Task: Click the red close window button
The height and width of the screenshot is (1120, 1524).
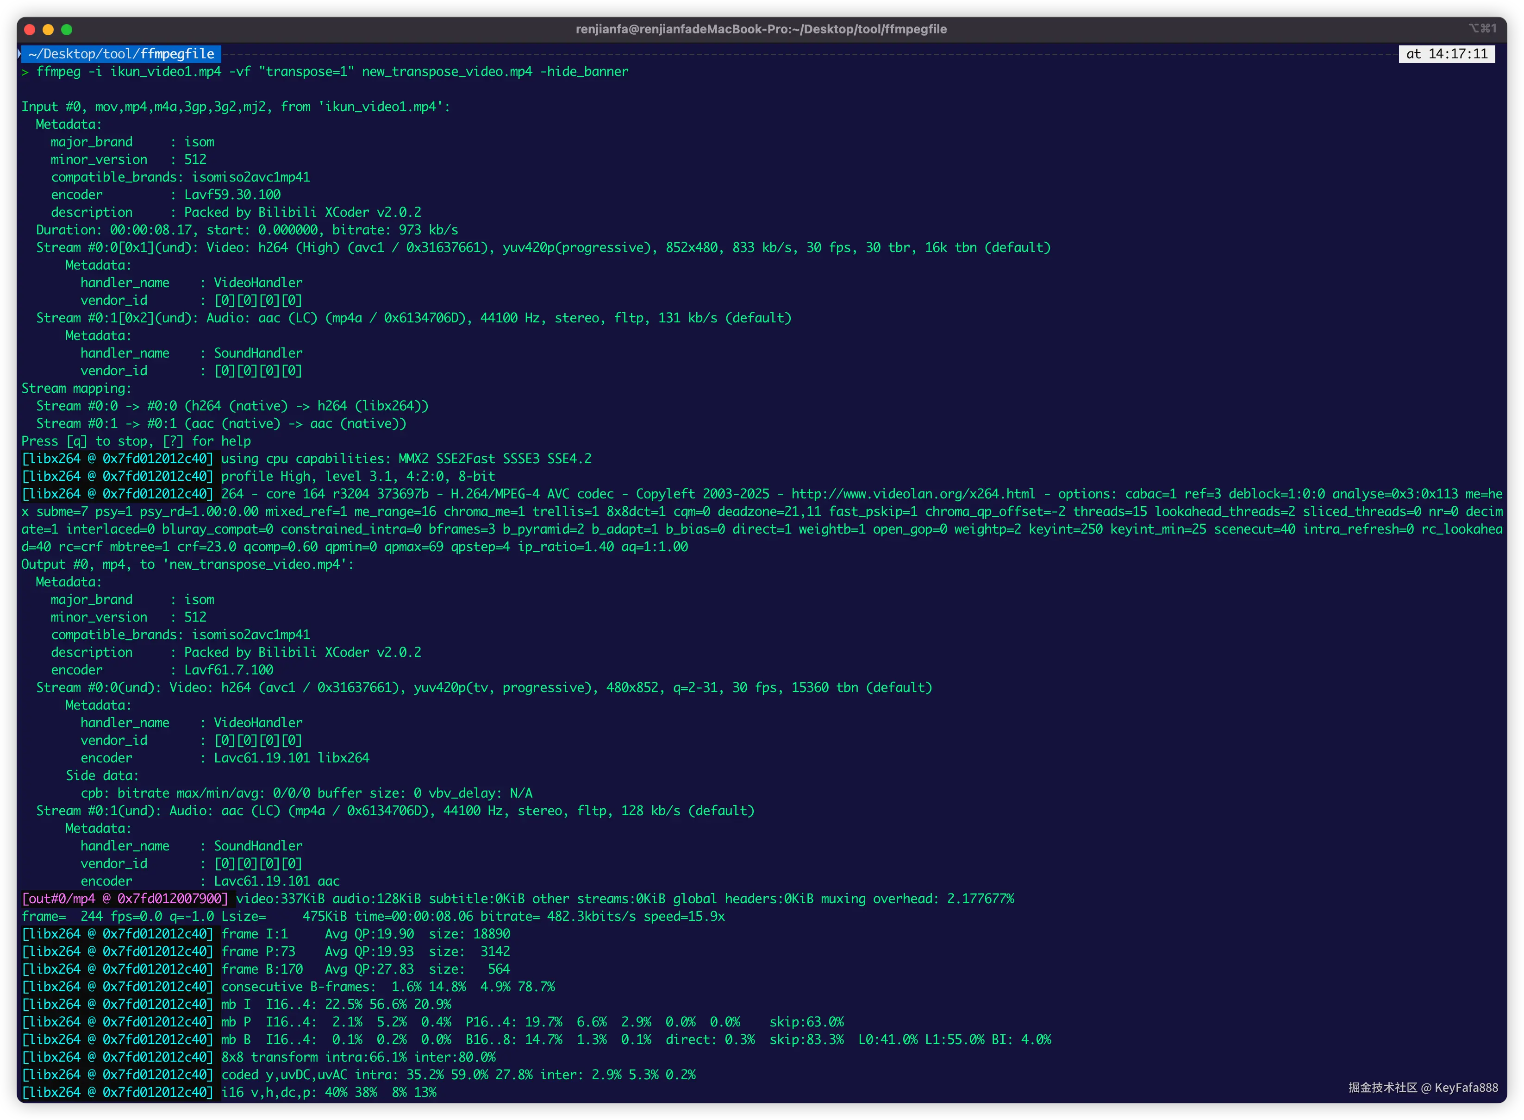Action: 29,29
